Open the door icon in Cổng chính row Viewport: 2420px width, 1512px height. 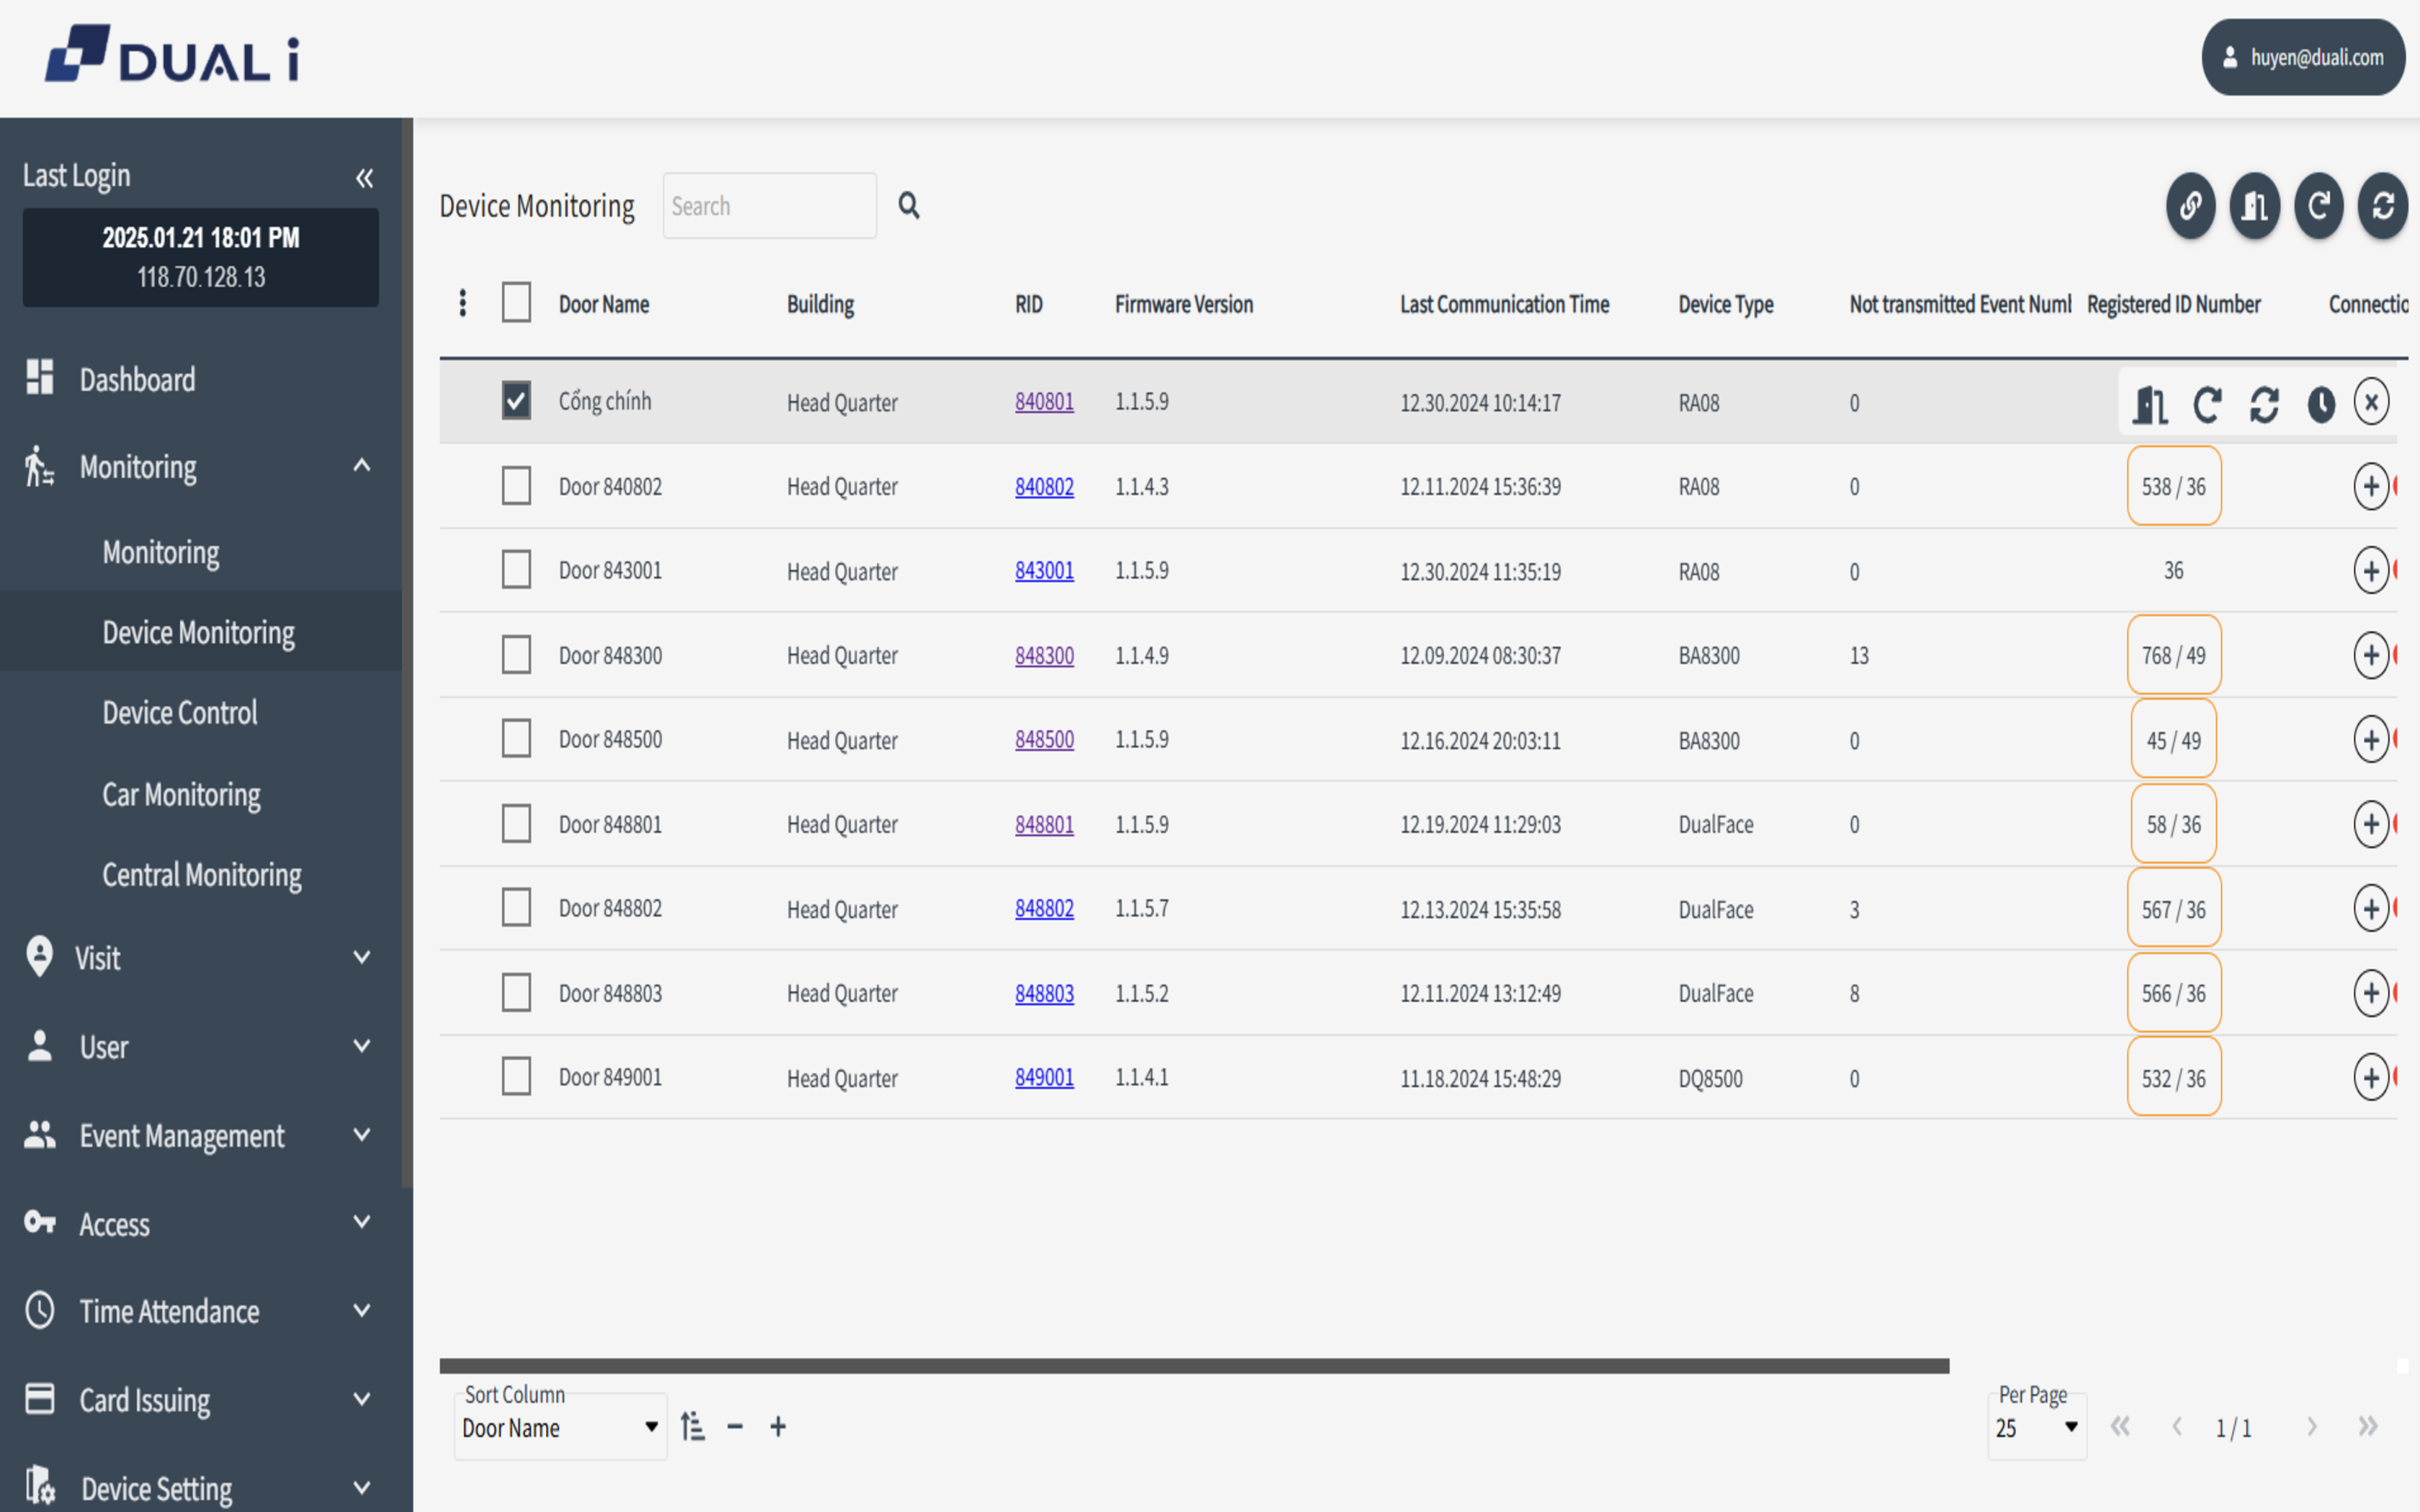2149,404
